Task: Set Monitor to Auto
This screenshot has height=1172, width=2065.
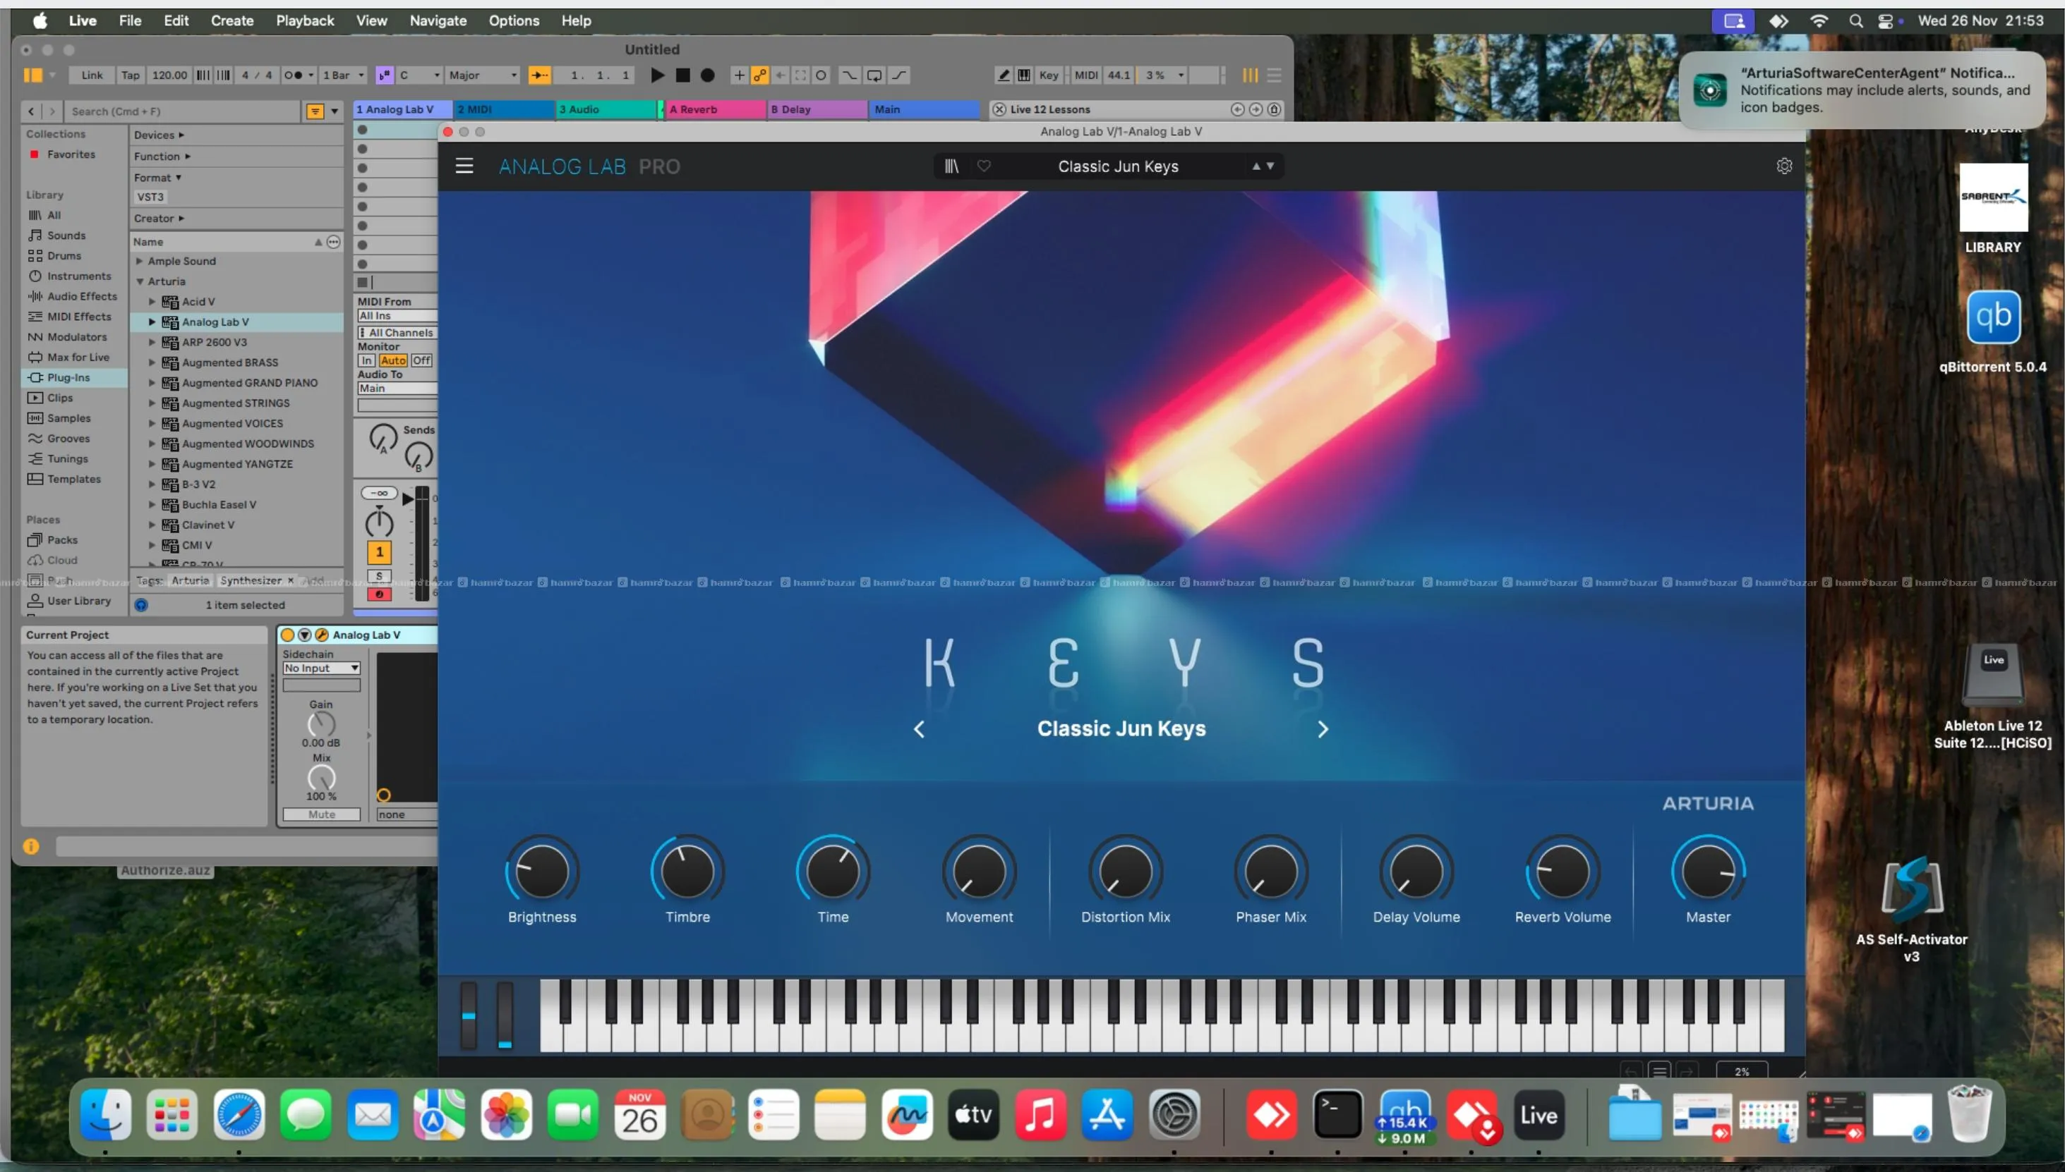Action: 393,360
